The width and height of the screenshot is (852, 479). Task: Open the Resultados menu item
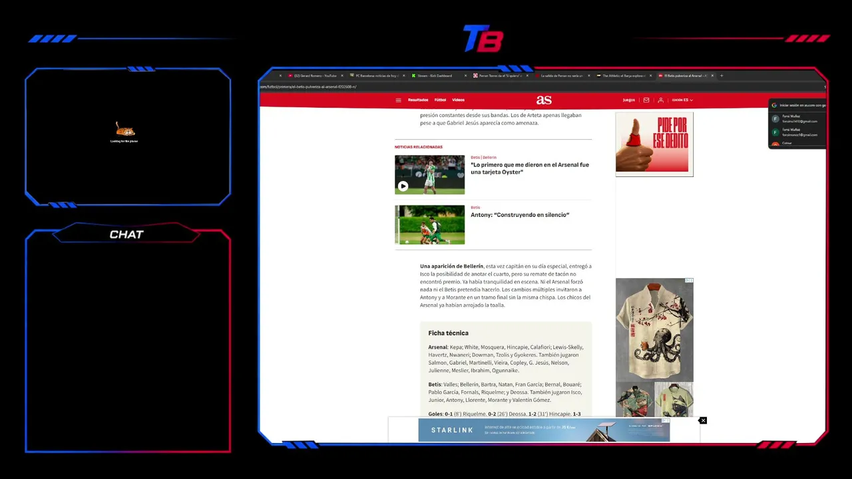coord(418,100)
